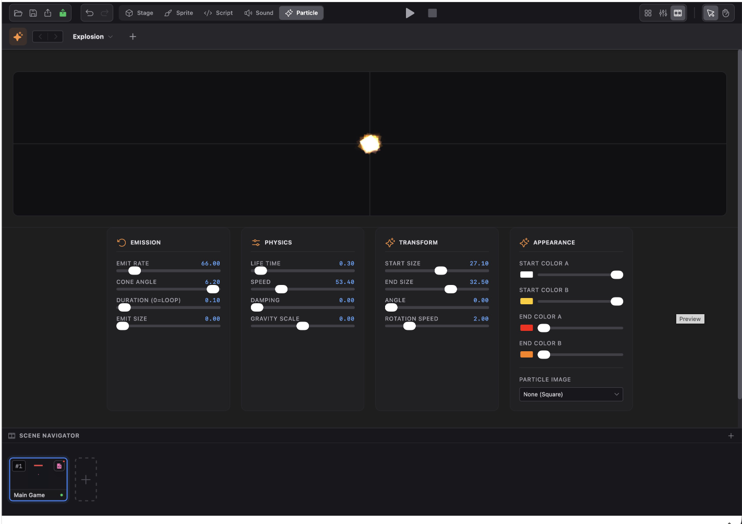This screenshot has width=742, height=524.
Task: Click the Scene Navigator panel icon
Action: pyautogui.click(x=12, y=436)
